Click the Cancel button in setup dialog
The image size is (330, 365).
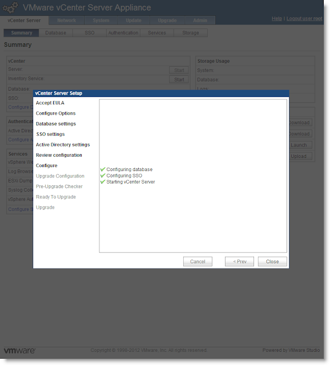pyautogui.click(x=198, y=261)
